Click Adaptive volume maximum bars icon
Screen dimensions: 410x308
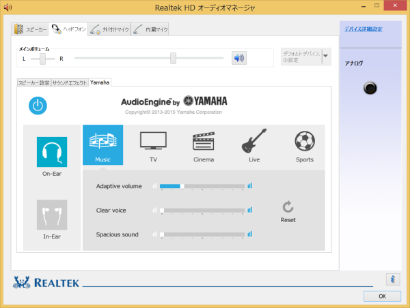click(x=249, y=186)
